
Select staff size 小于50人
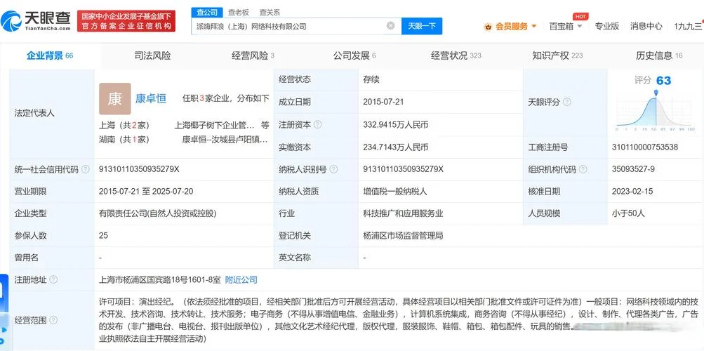pos(628,213)
